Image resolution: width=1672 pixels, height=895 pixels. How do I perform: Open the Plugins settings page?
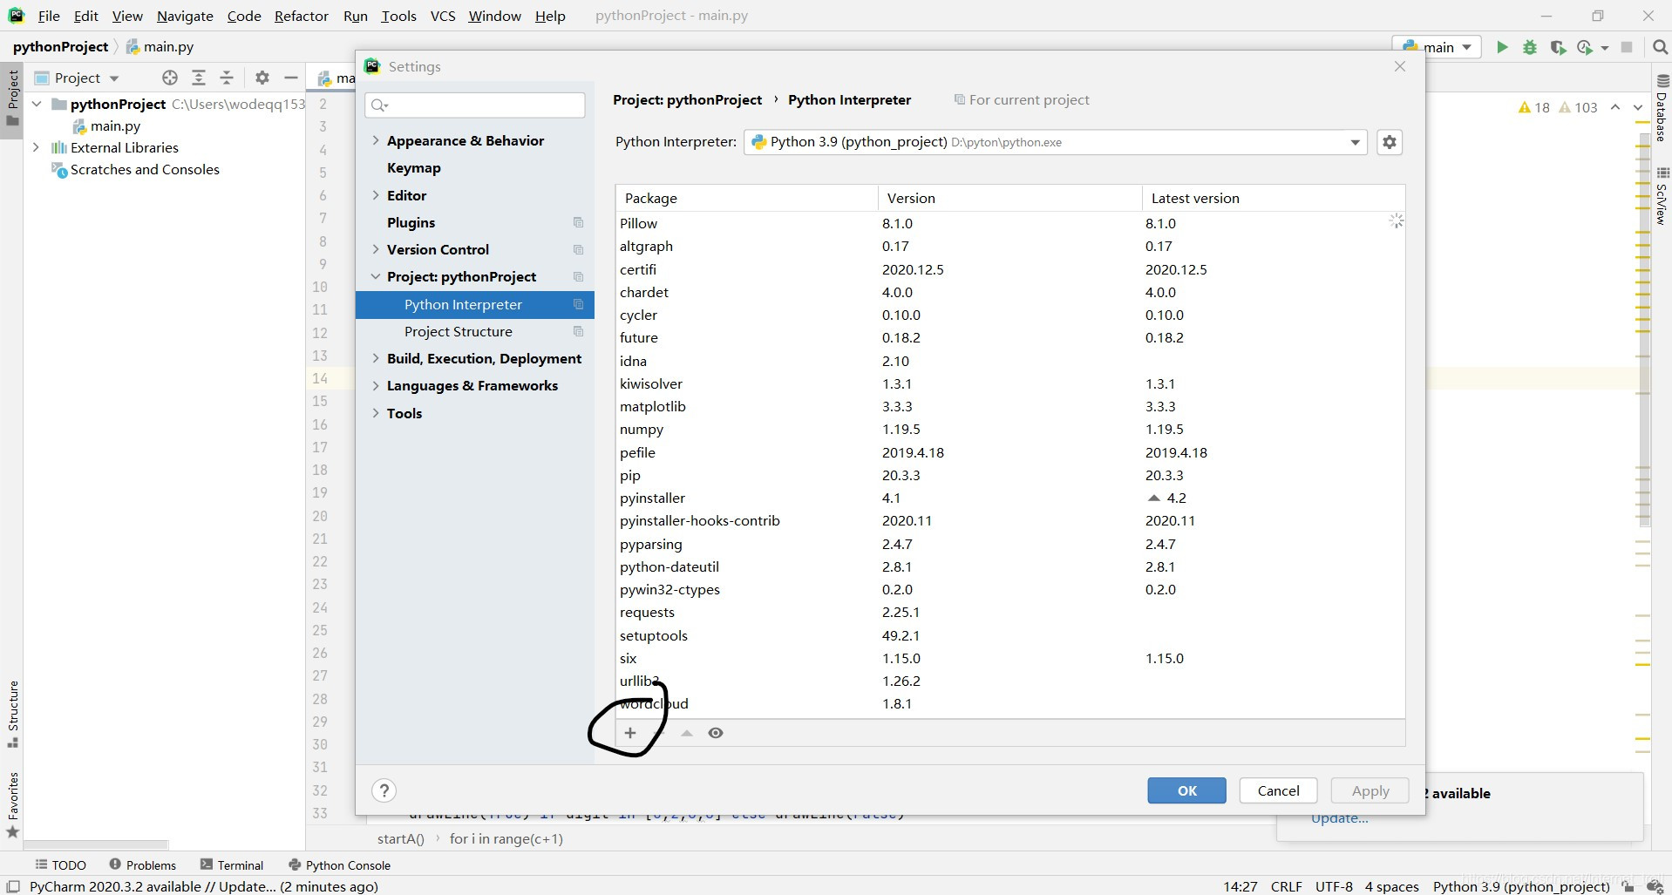pos(411,222)
